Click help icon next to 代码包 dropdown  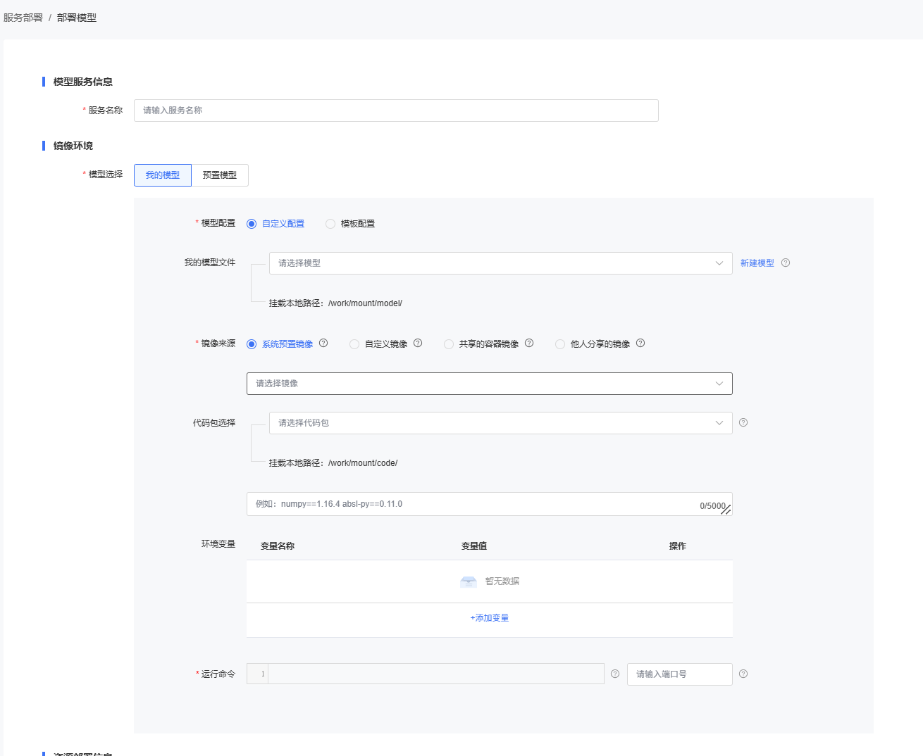pos(743,422)
